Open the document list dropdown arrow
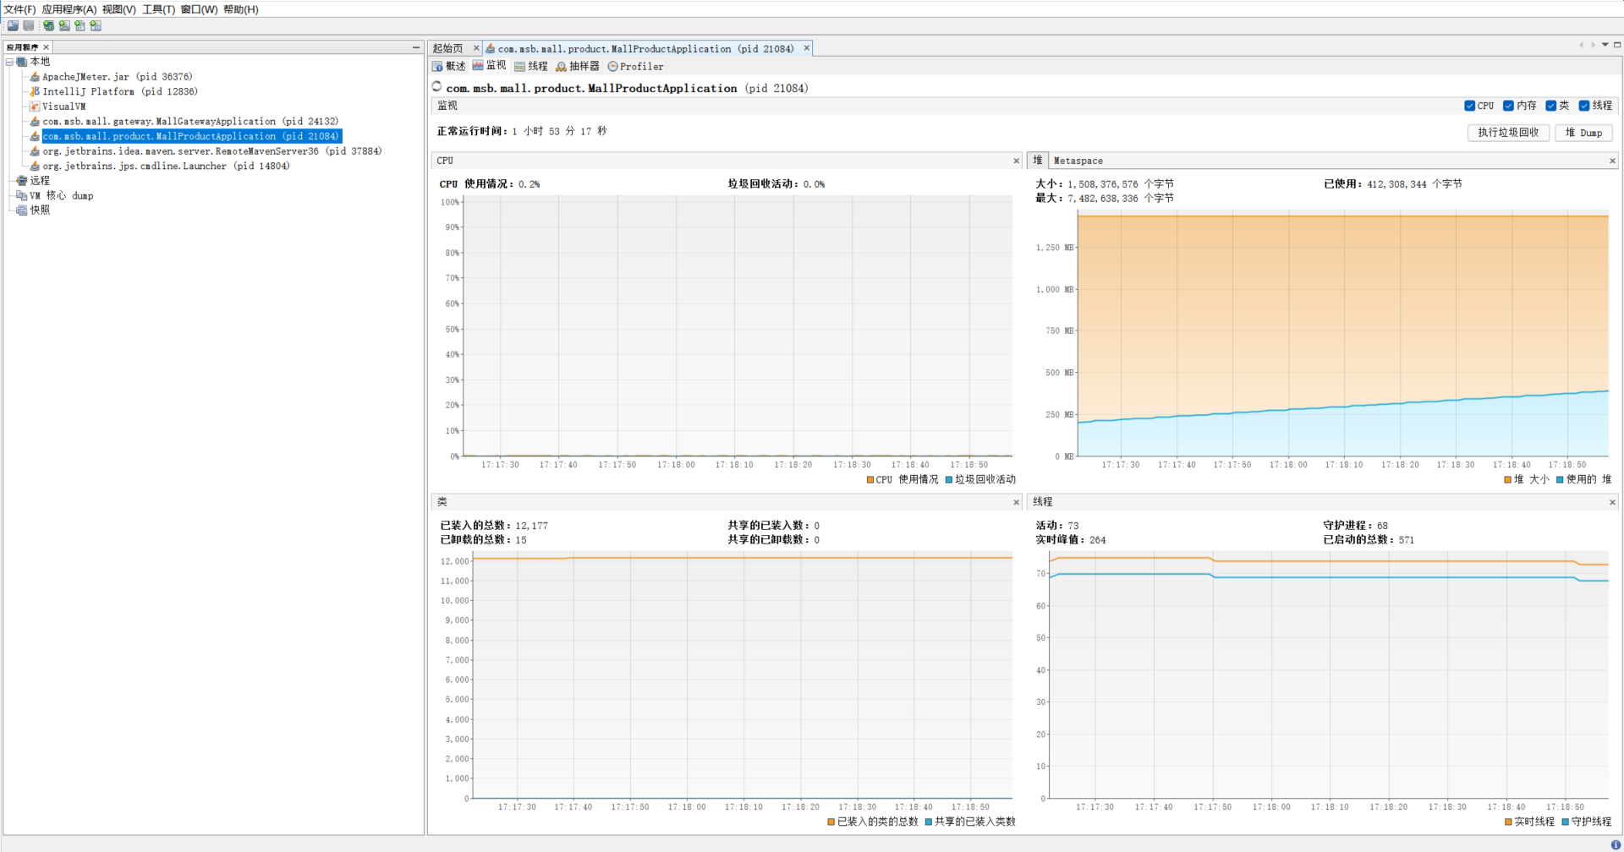This screenshot has width=1624, height=852. pyautogui.click(x=1605, y=45)
